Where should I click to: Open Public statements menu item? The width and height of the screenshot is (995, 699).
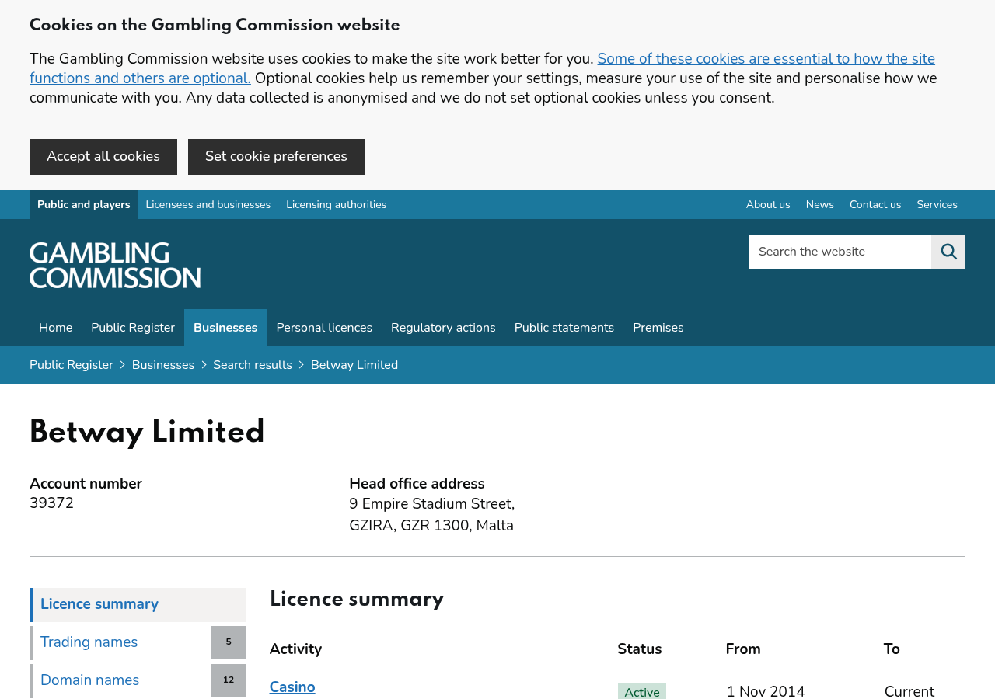pos(564,328)
